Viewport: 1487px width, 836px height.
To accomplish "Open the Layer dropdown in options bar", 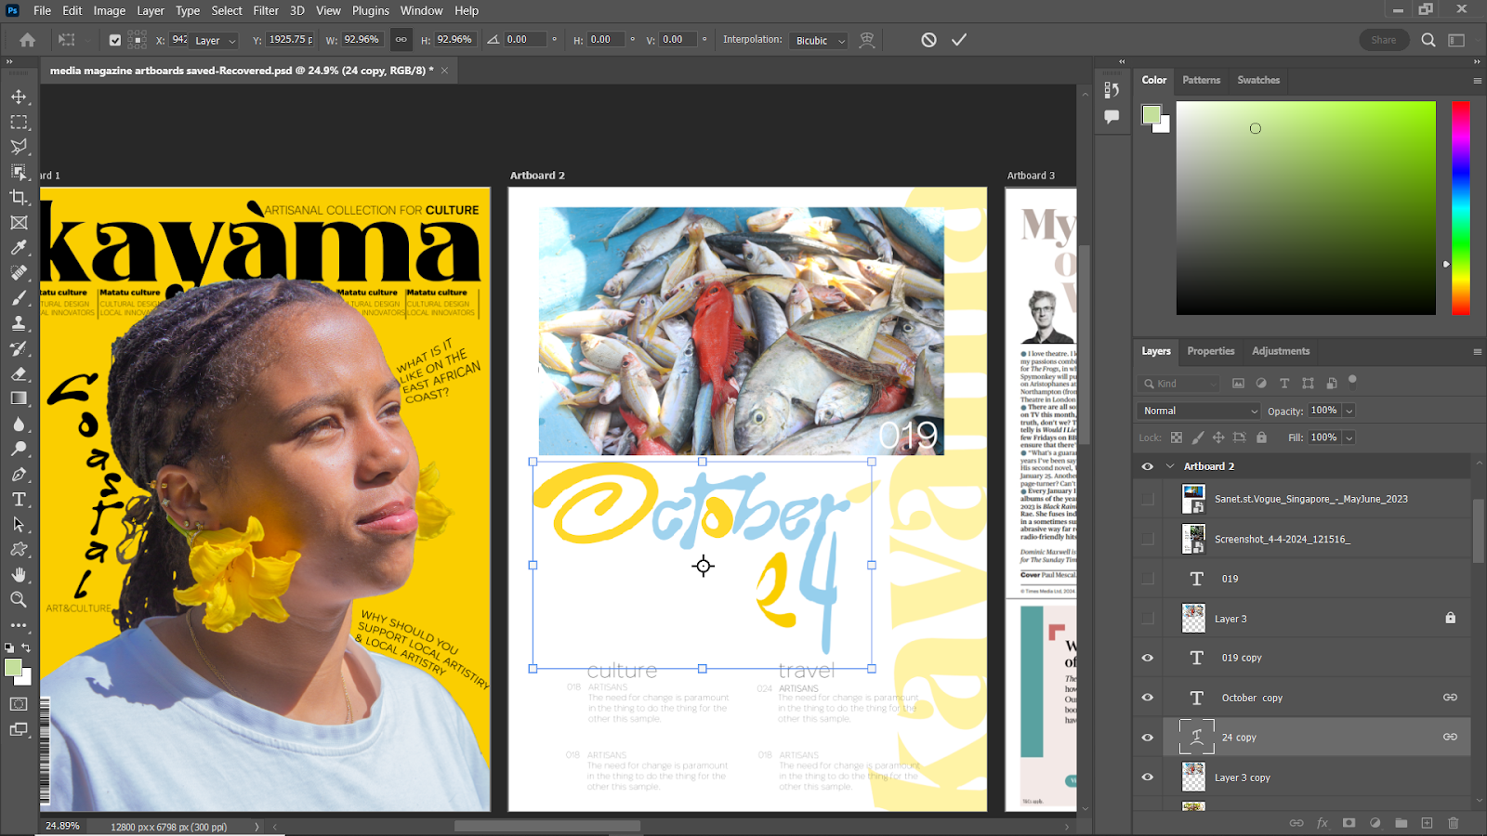I will click(x=215, y=40).
